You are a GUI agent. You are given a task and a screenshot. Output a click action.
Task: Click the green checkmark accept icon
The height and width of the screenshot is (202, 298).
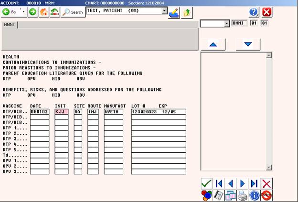click(206, 183)
